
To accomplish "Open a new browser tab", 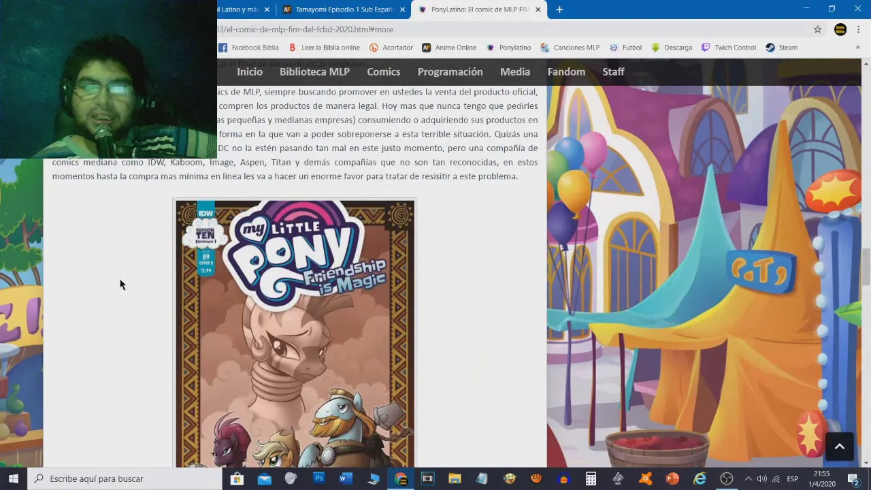I will point(559,10).
